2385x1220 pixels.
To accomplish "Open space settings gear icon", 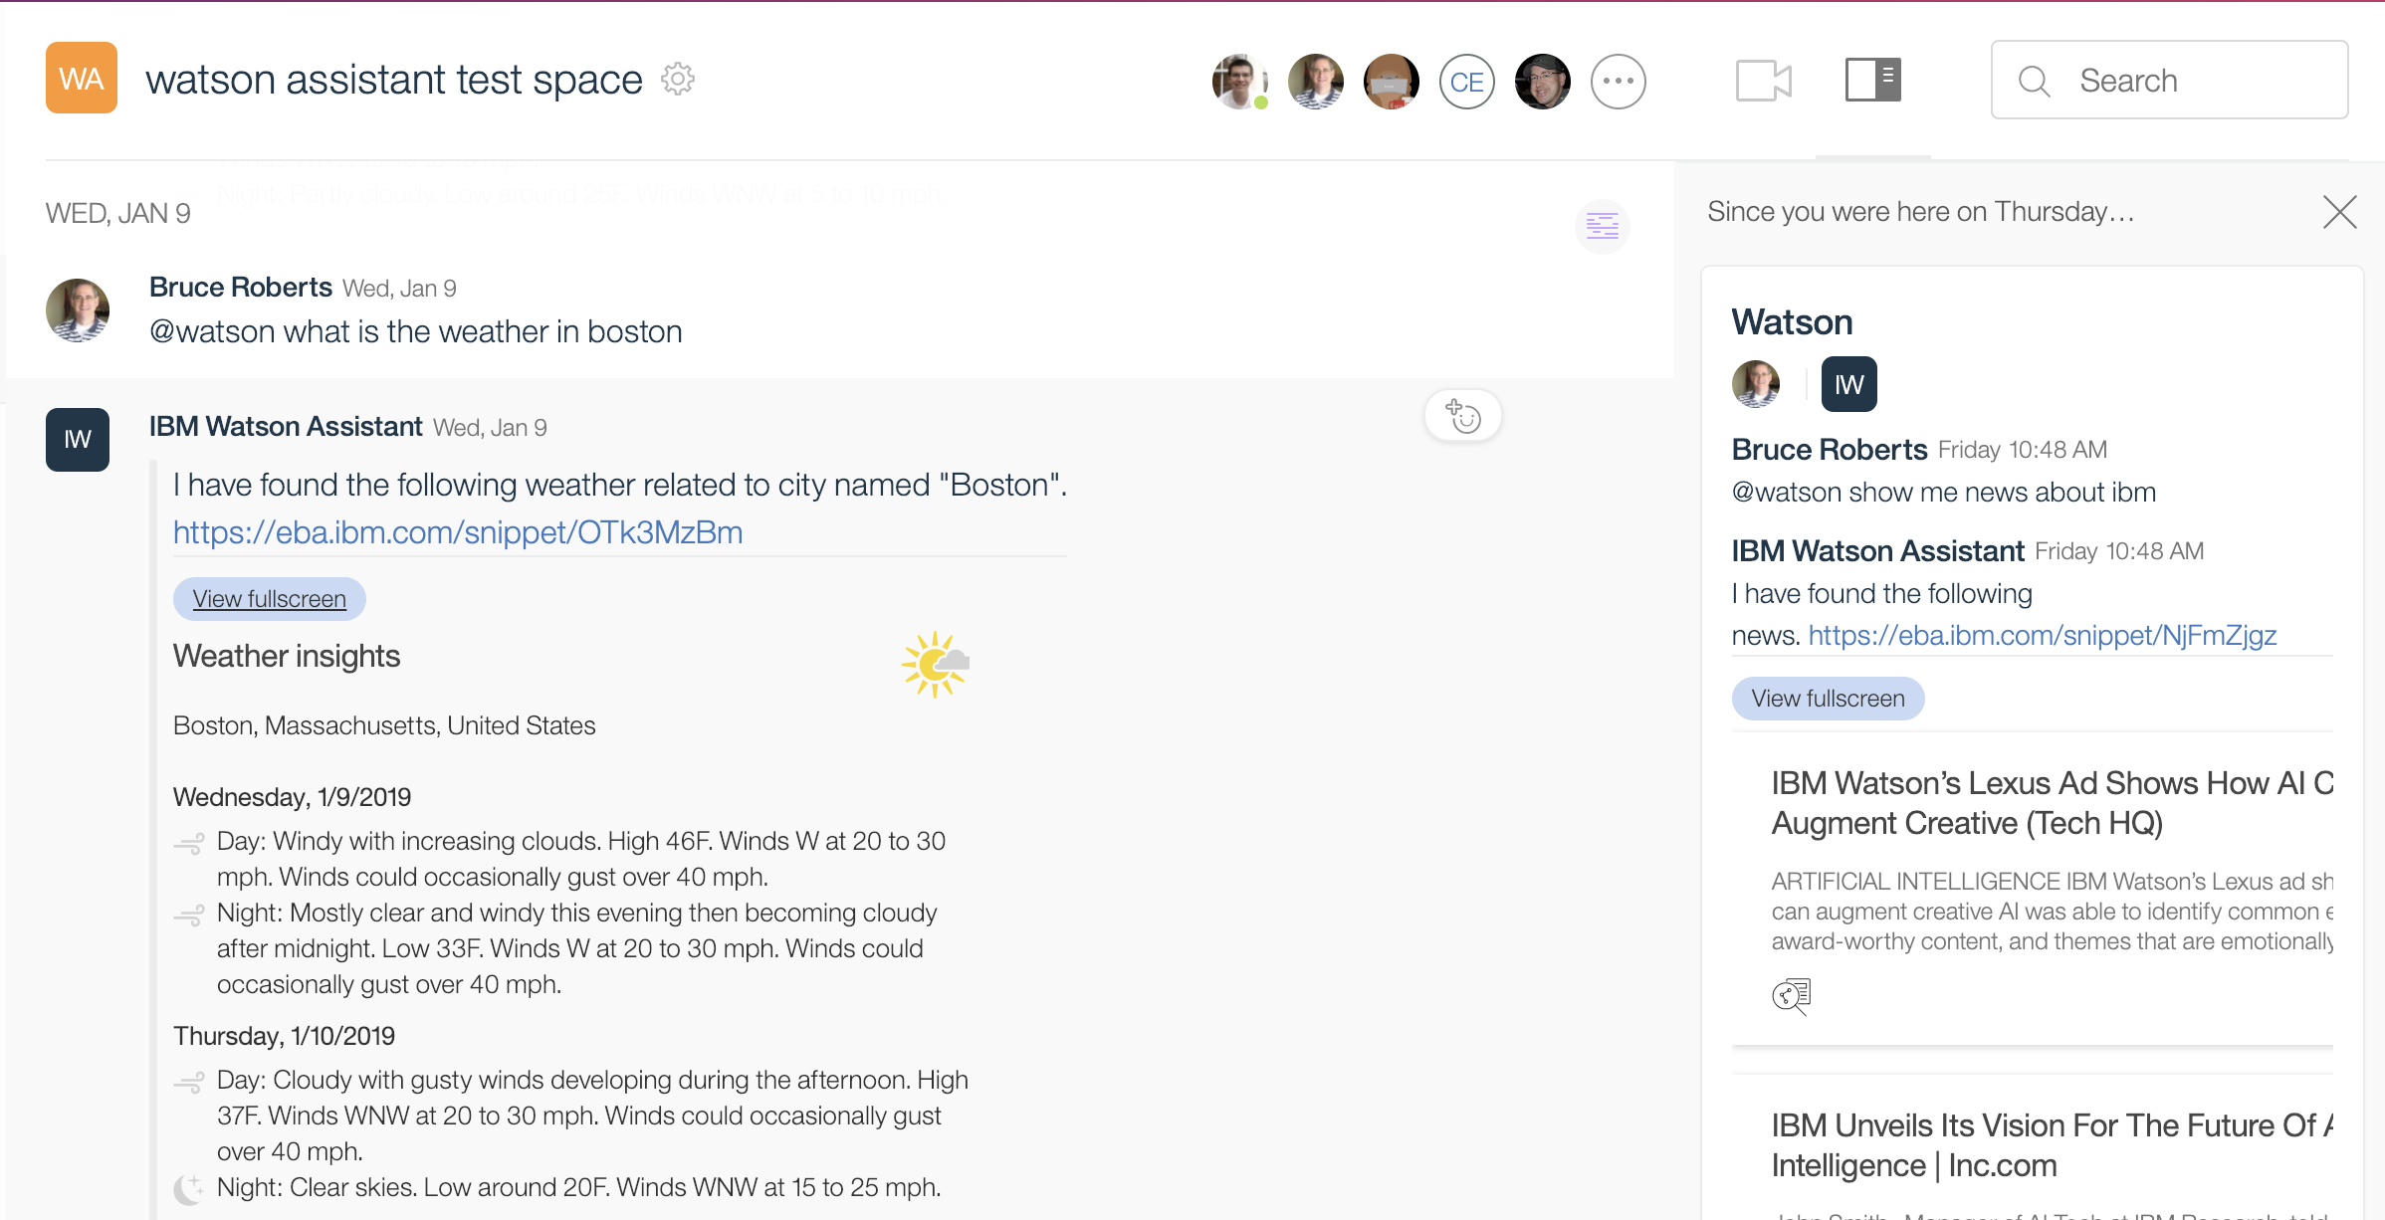I will [678, 80].
